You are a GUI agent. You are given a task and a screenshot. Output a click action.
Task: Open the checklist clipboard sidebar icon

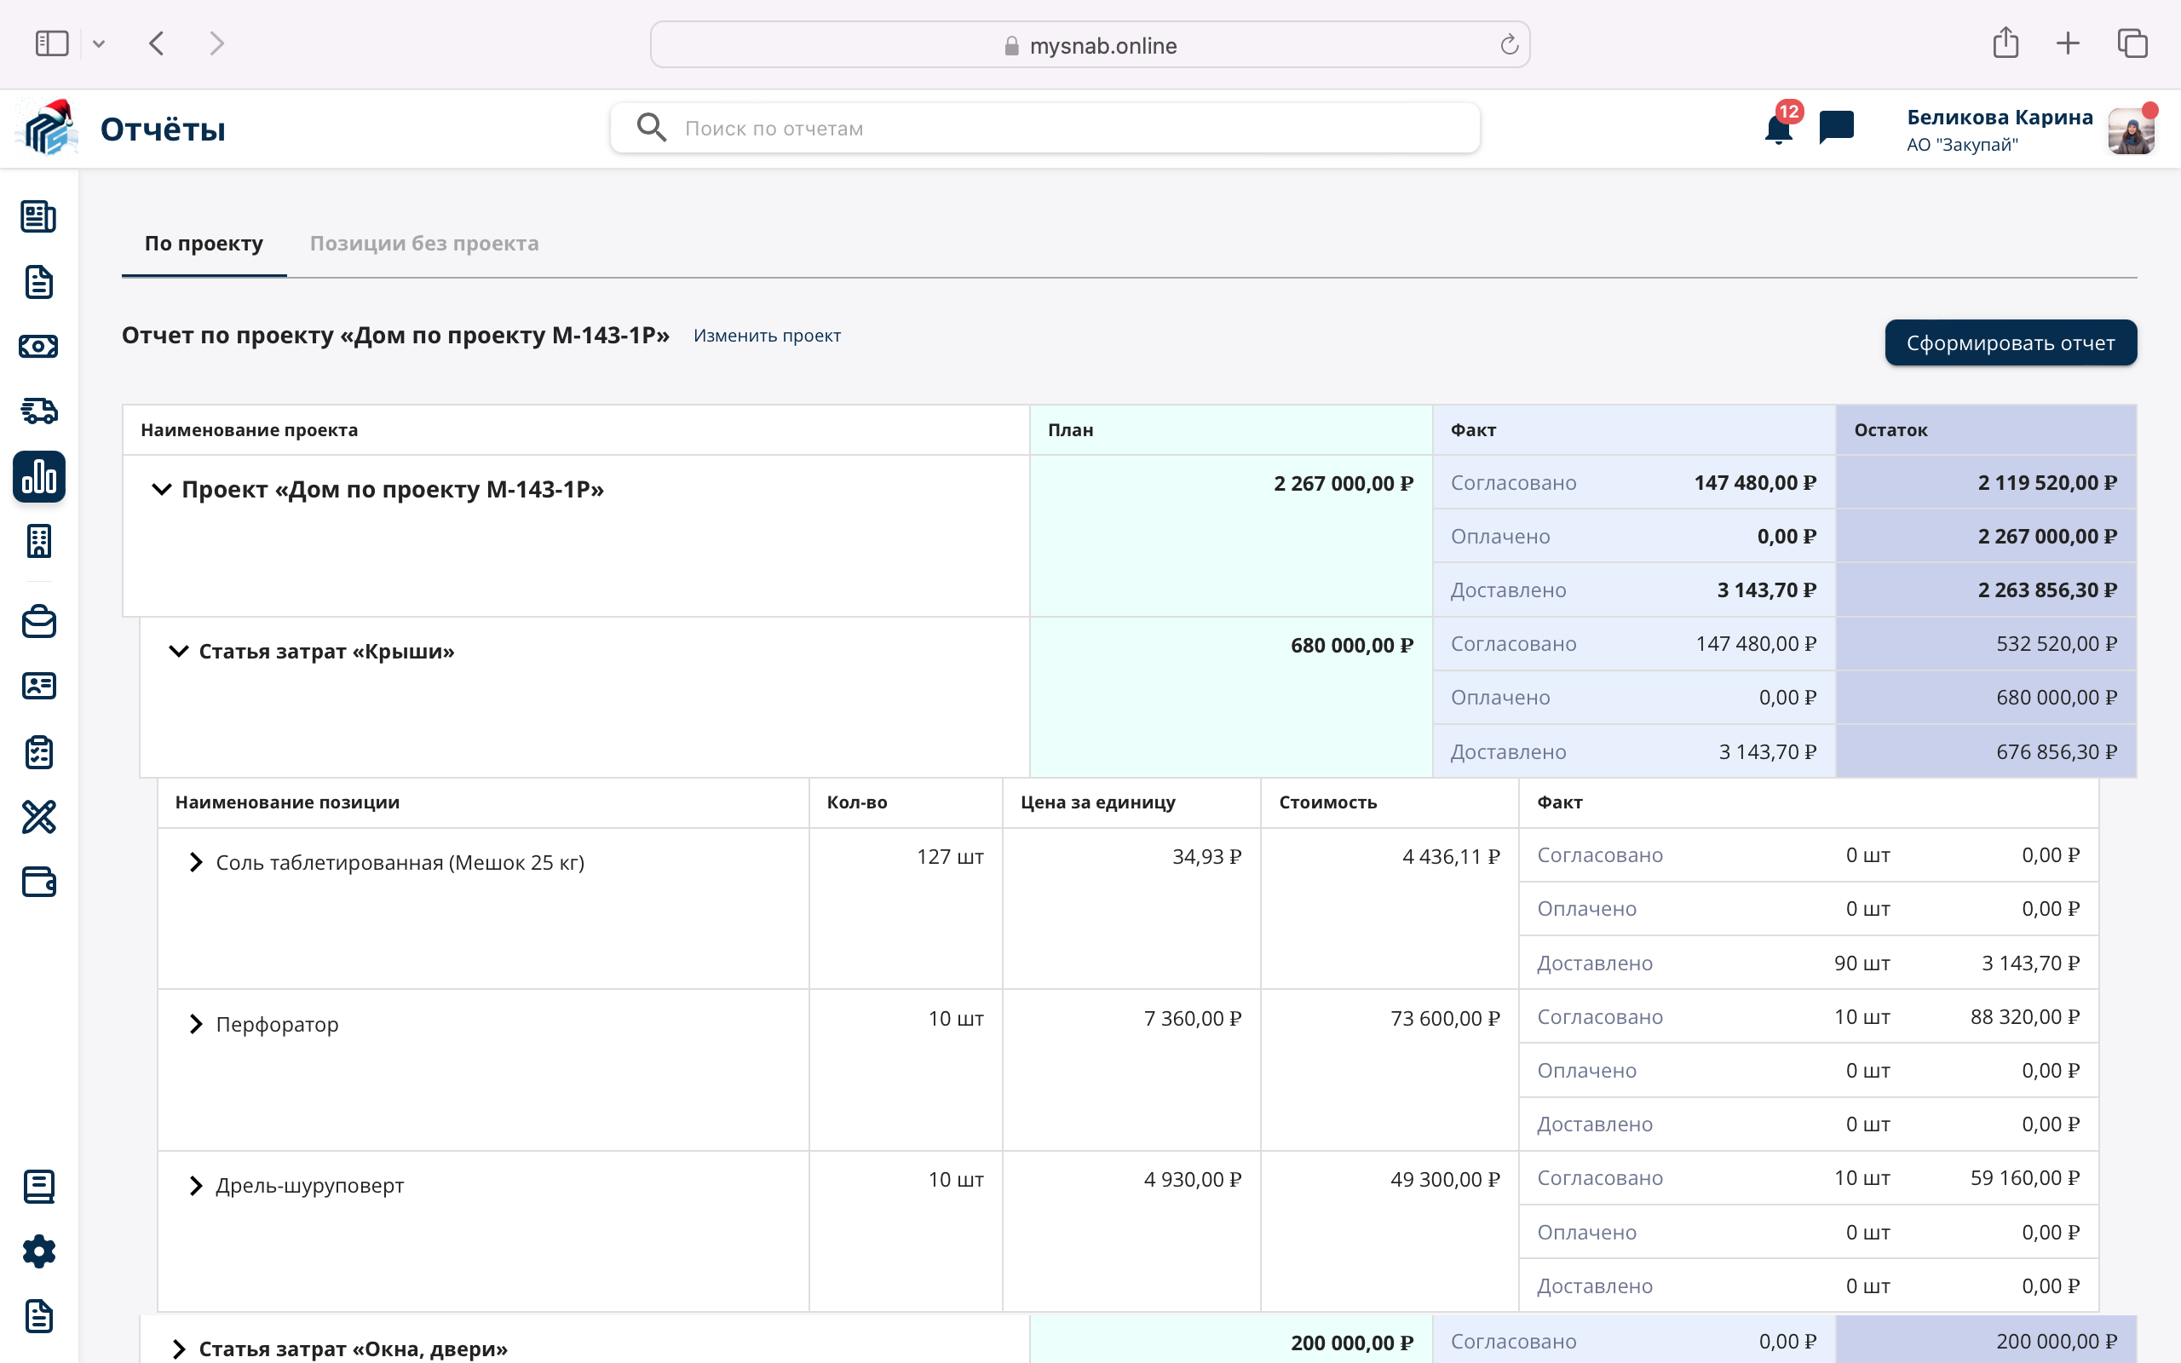[38, 752]
